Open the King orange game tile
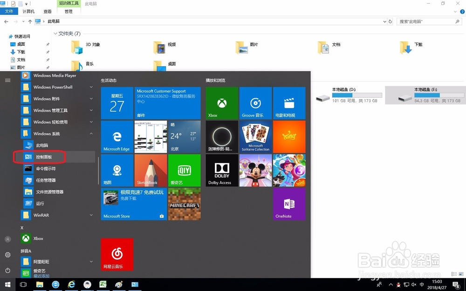466x291 pixels. tap(289, 136)
